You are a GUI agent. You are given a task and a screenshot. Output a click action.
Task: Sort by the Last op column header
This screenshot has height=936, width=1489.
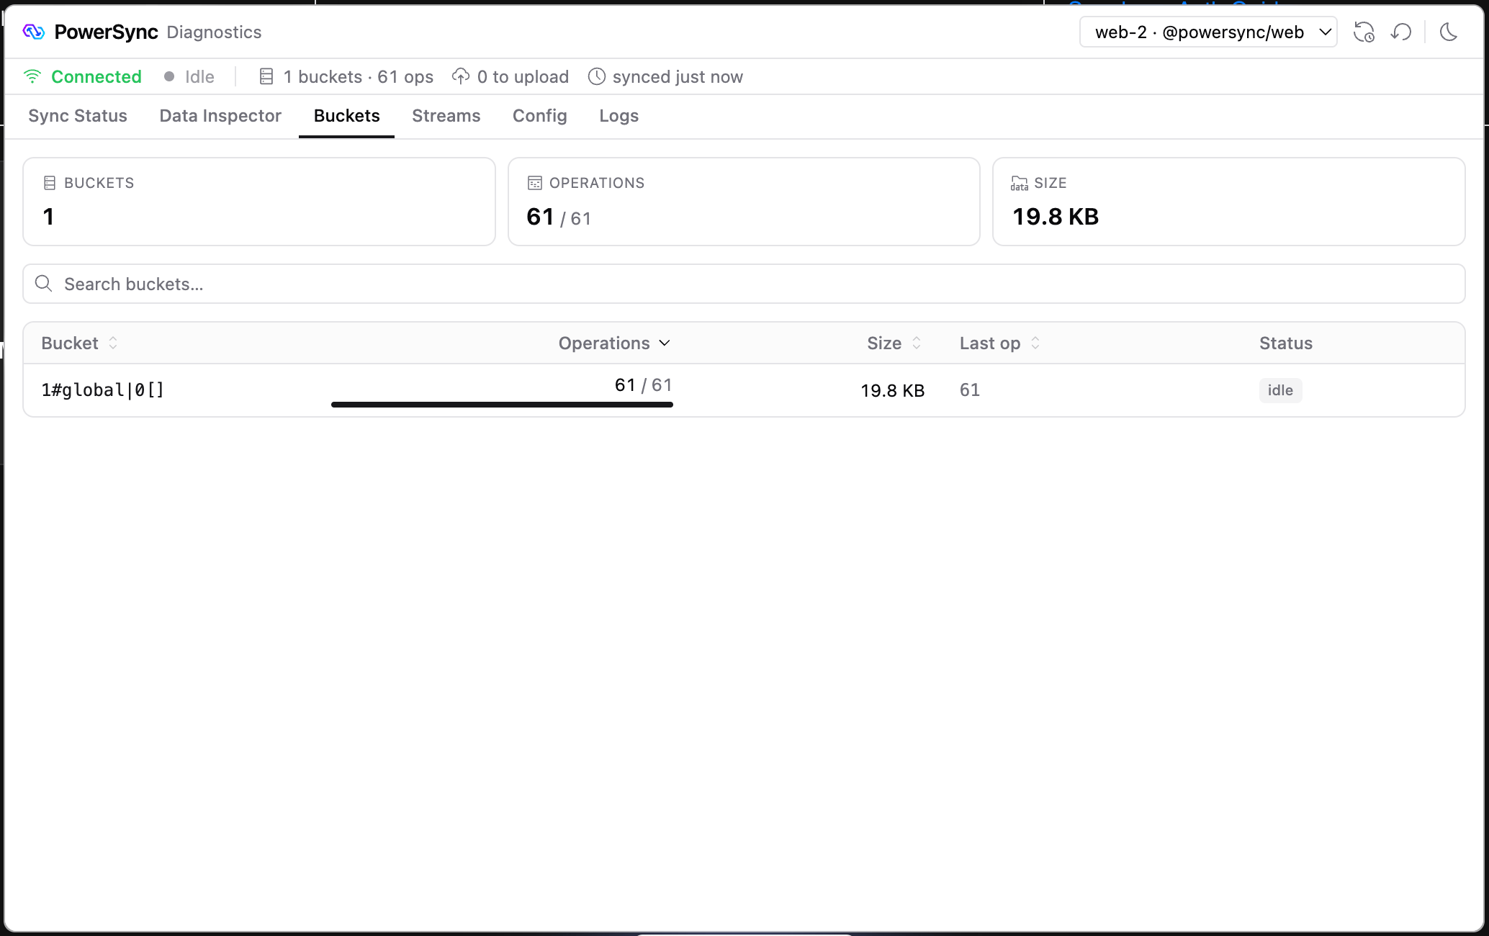coord(1000,343)
